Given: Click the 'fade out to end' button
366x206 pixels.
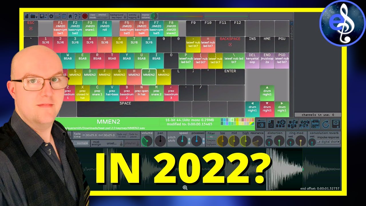Looking at the screenshot, I should click(x=122, y=135).
